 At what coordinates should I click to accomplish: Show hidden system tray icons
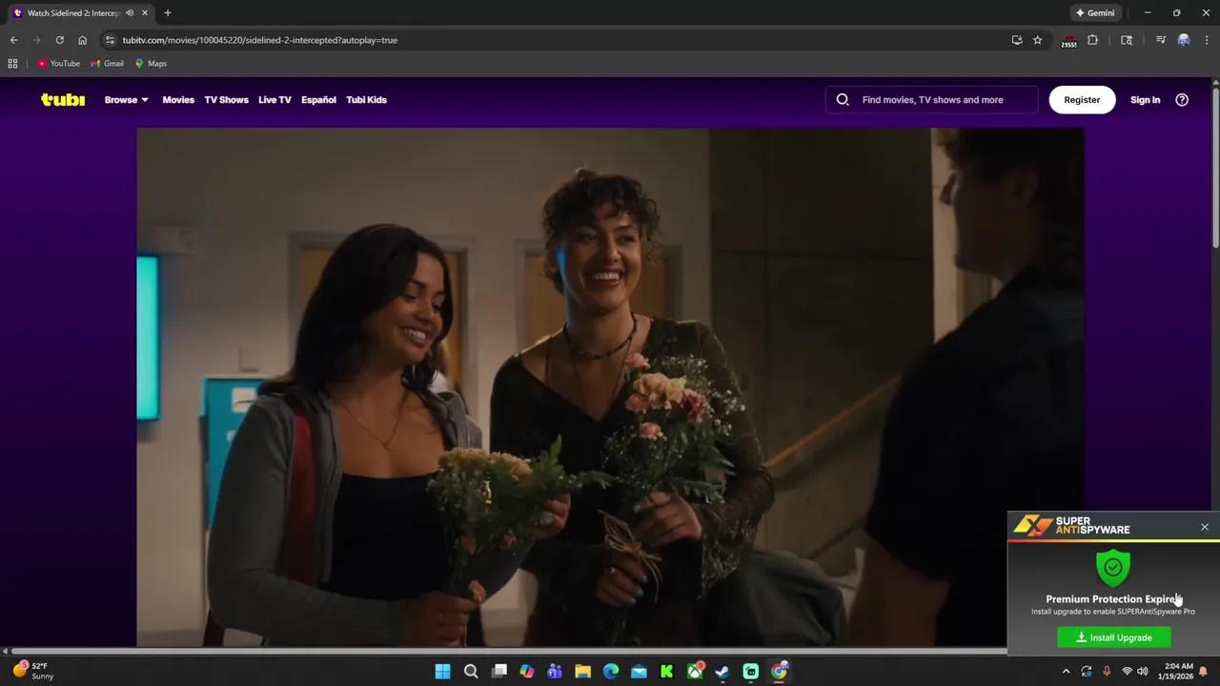point(1065,672)
